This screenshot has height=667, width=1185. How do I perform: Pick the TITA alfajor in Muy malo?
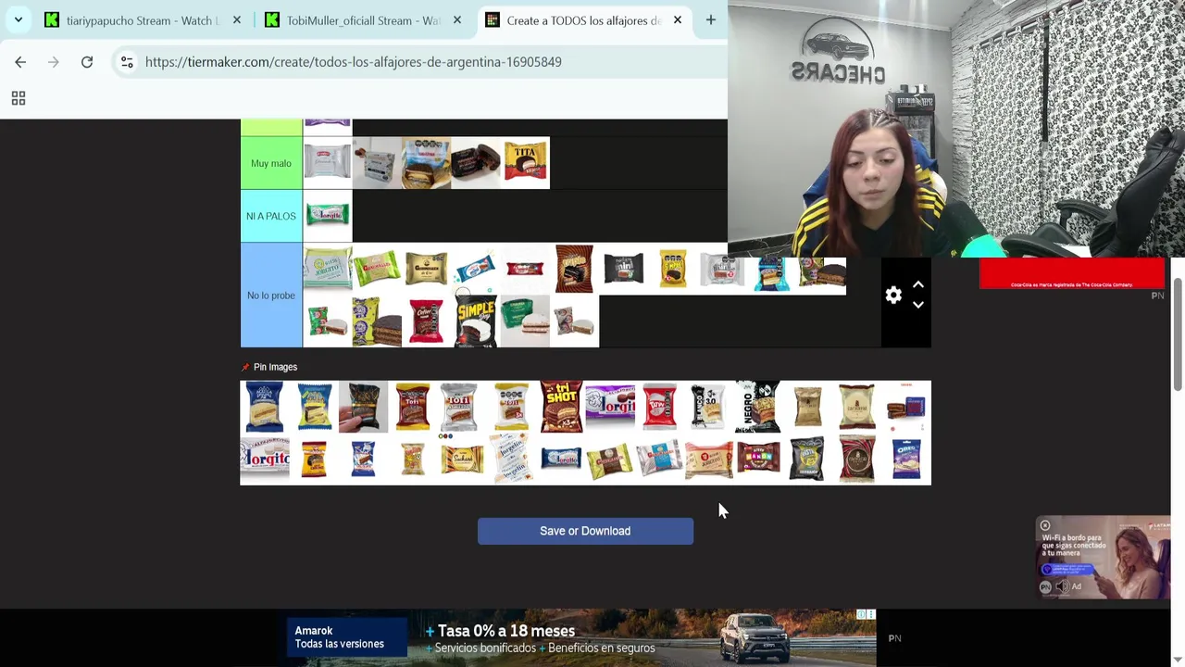(x=526, y=163)
